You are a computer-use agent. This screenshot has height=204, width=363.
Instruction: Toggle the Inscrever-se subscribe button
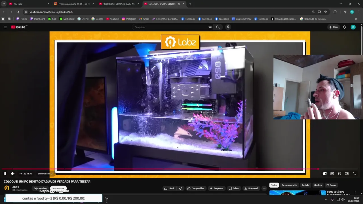[58, 188]
